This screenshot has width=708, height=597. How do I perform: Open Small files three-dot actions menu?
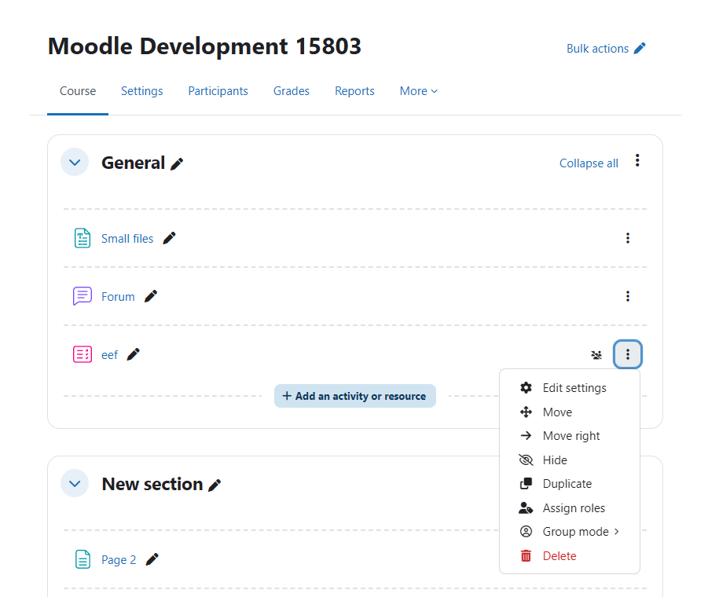coord(628,238)
